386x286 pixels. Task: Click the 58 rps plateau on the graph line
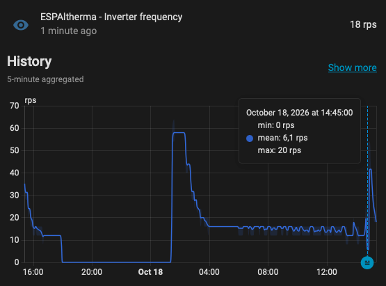click(x=179, y=132)
